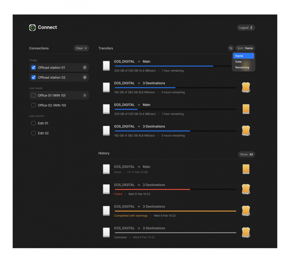Image resolution: width=287 pixels, height=263 pixels.
Task: Click the badge count next to Offload station 02
Action: click(x=85, y=77)
